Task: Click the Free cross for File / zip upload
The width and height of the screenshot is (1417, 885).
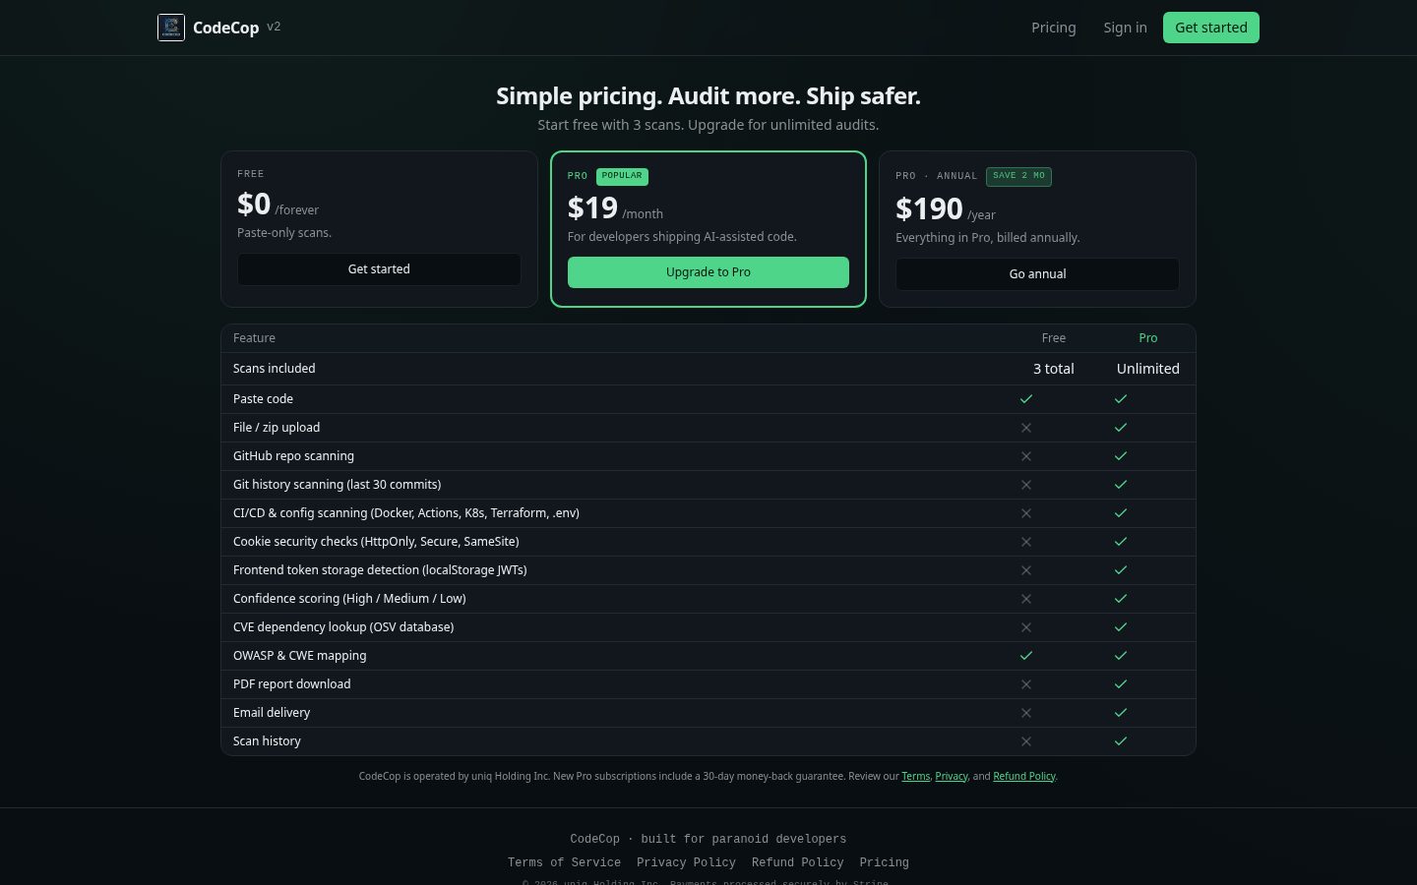Action: 1026,428
